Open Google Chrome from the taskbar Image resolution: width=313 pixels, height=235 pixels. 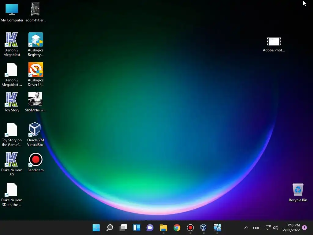[x=177, y=228]
